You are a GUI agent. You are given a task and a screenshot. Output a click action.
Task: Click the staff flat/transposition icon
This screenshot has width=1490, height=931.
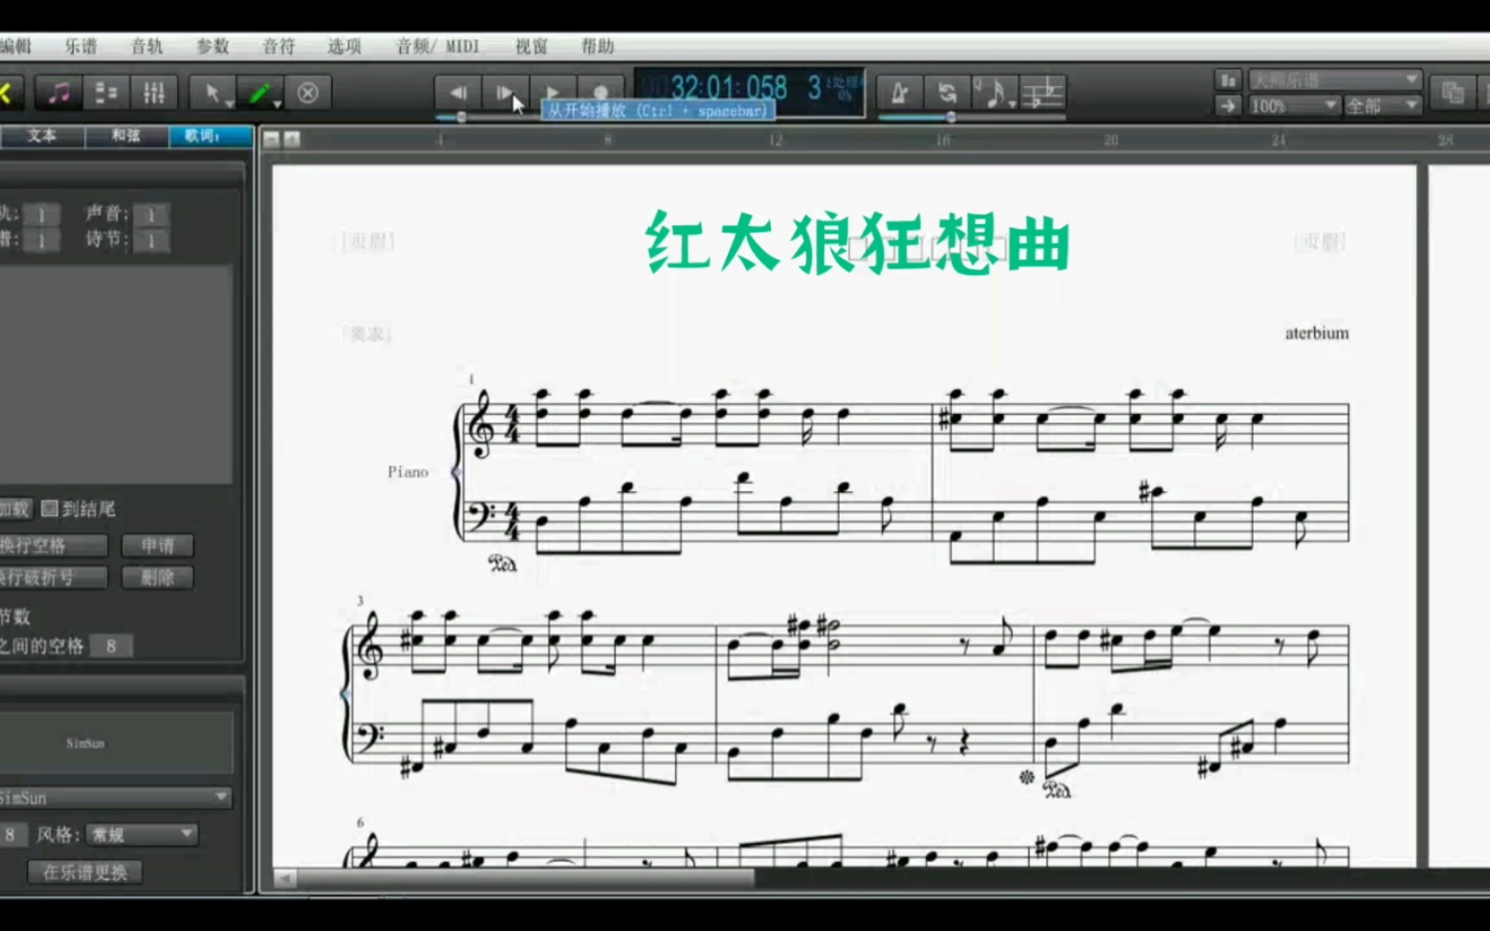(1042, 92)
